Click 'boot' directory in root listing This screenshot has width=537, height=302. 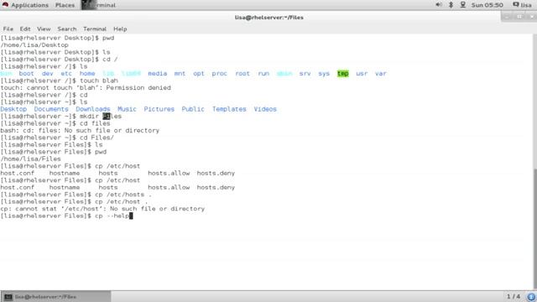pos(26,74)
